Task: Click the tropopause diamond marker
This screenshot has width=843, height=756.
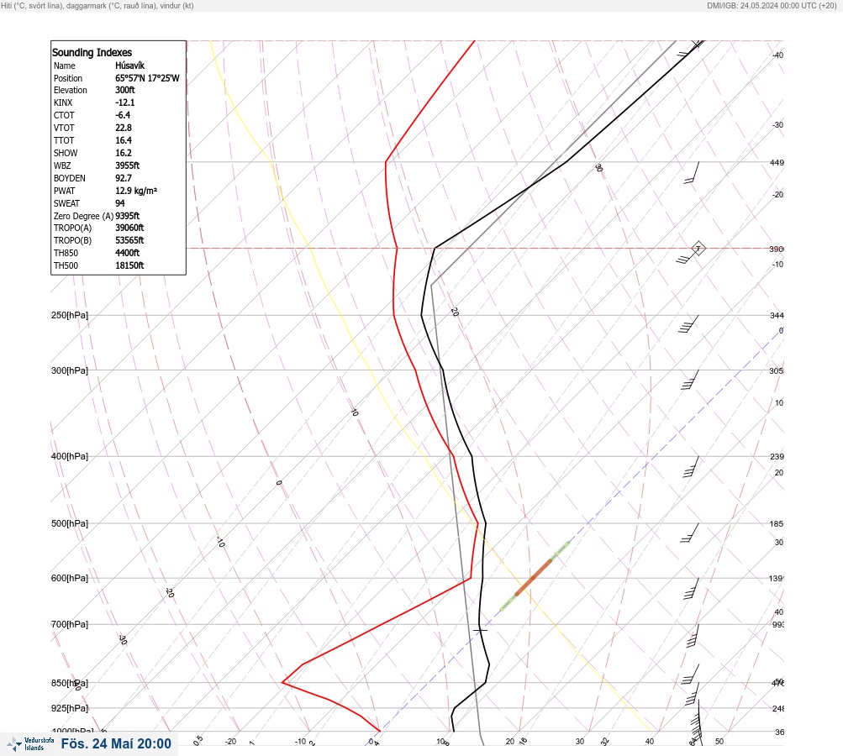Action: (698, 249)
